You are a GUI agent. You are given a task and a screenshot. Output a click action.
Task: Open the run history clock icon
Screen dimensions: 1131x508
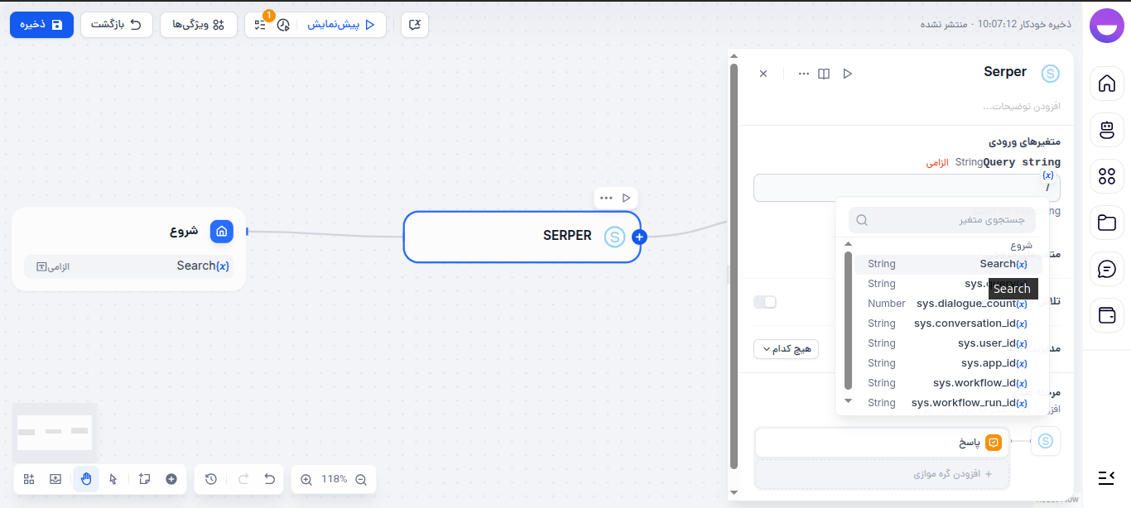click(x=283, y=26)
